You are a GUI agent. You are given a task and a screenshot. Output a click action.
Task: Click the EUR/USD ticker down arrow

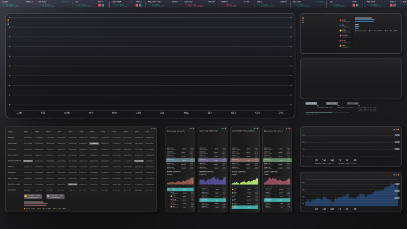pyautogui.click(x=186, y=6)
